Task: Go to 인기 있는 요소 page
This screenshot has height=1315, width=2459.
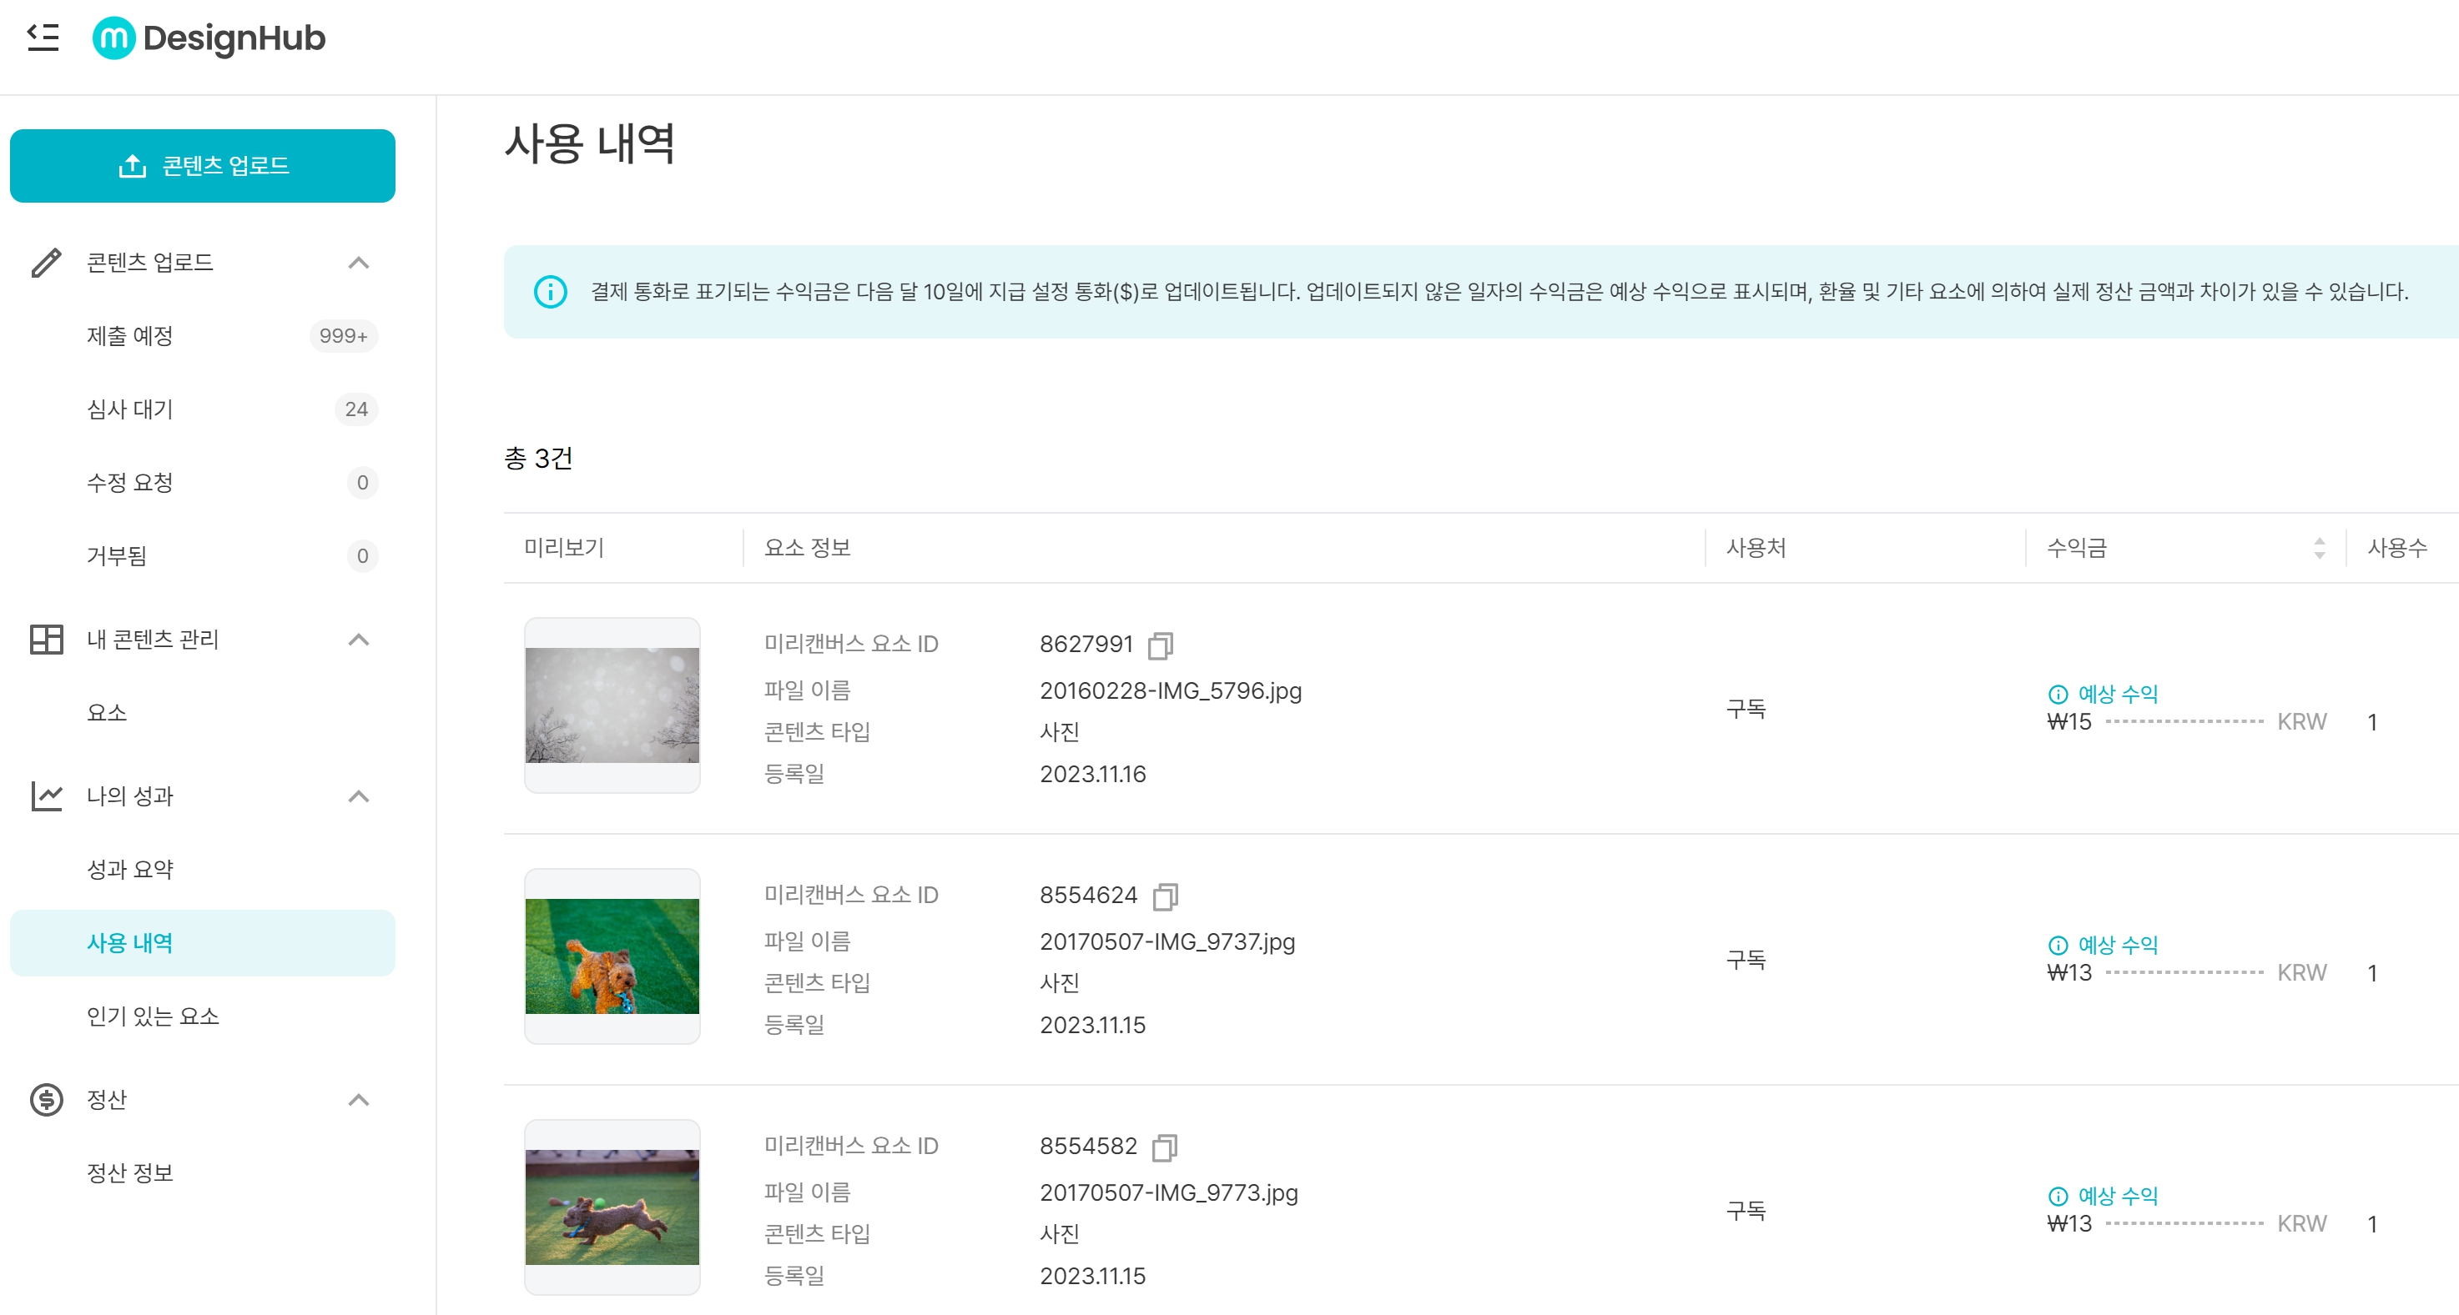Action: coord(153,1016)
